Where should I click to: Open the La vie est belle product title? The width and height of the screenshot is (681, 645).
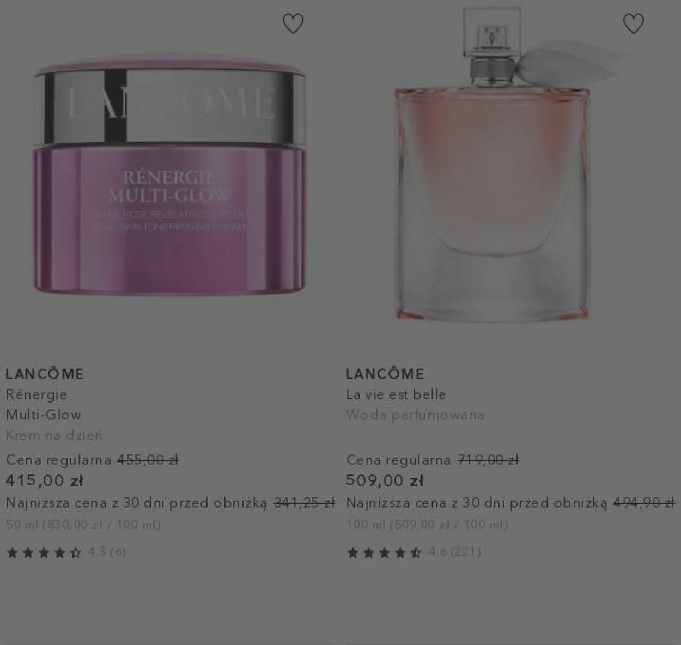coord(396,394)
